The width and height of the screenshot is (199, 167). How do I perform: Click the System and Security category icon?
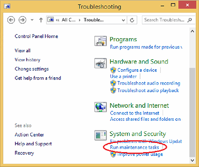(x=101, y=135)
